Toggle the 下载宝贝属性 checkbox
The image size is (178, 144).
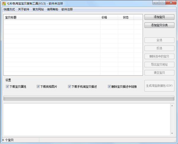[7, 87]
